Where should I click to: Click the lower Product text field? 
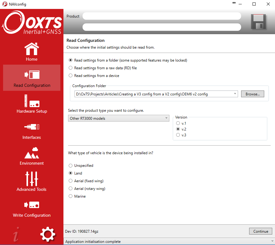[x=162, y=27]
